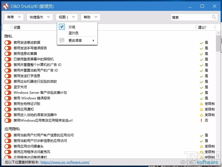Toggle 禁用这台机器进行实验的微软 switch
The width and height of the screenshot is (222, 167).
[x=8, y=82]
